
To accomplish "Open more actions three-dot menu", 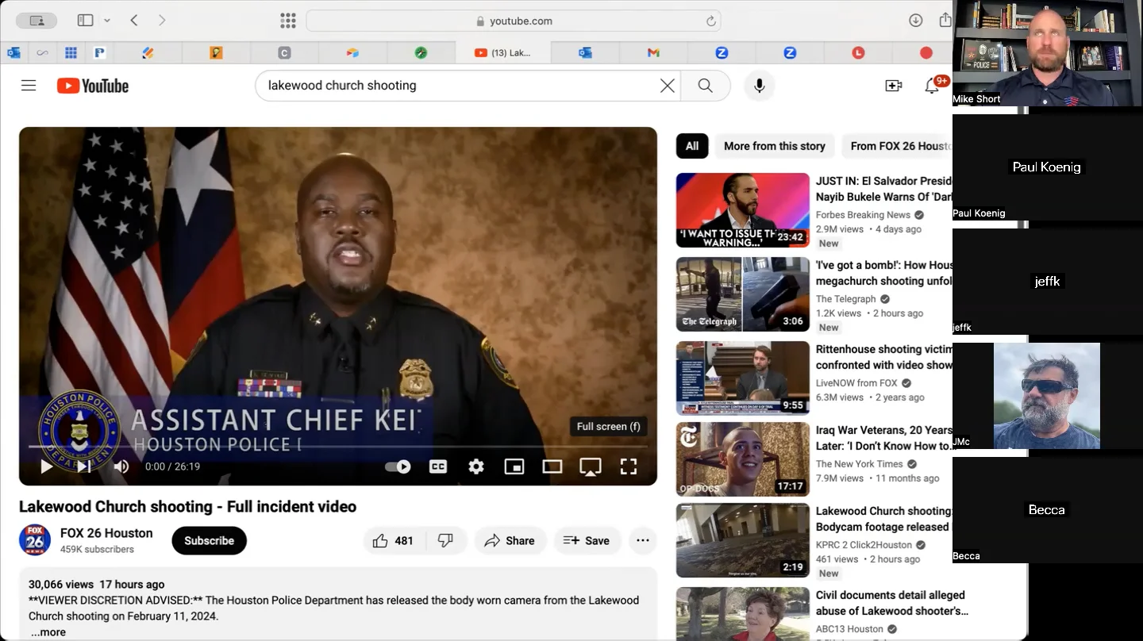I will [x=643, y=540].
